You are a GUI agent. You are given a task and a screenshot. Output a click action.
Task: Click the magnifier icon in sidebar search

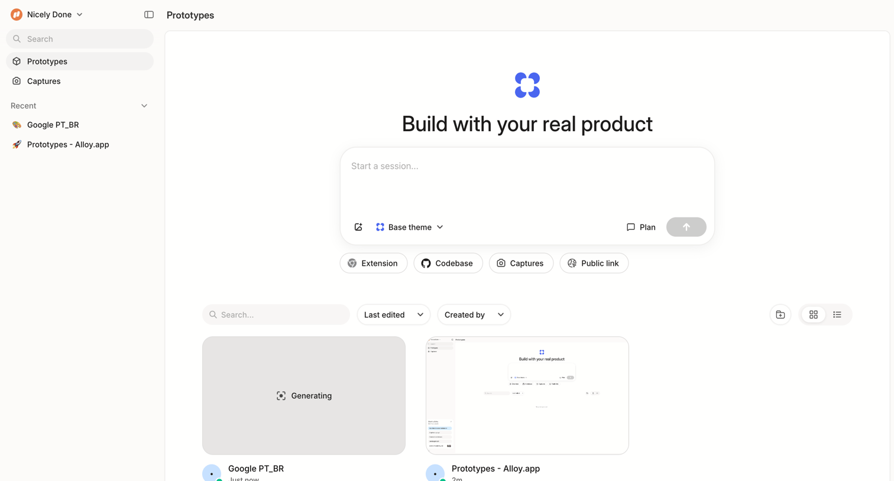coord(17,39)
